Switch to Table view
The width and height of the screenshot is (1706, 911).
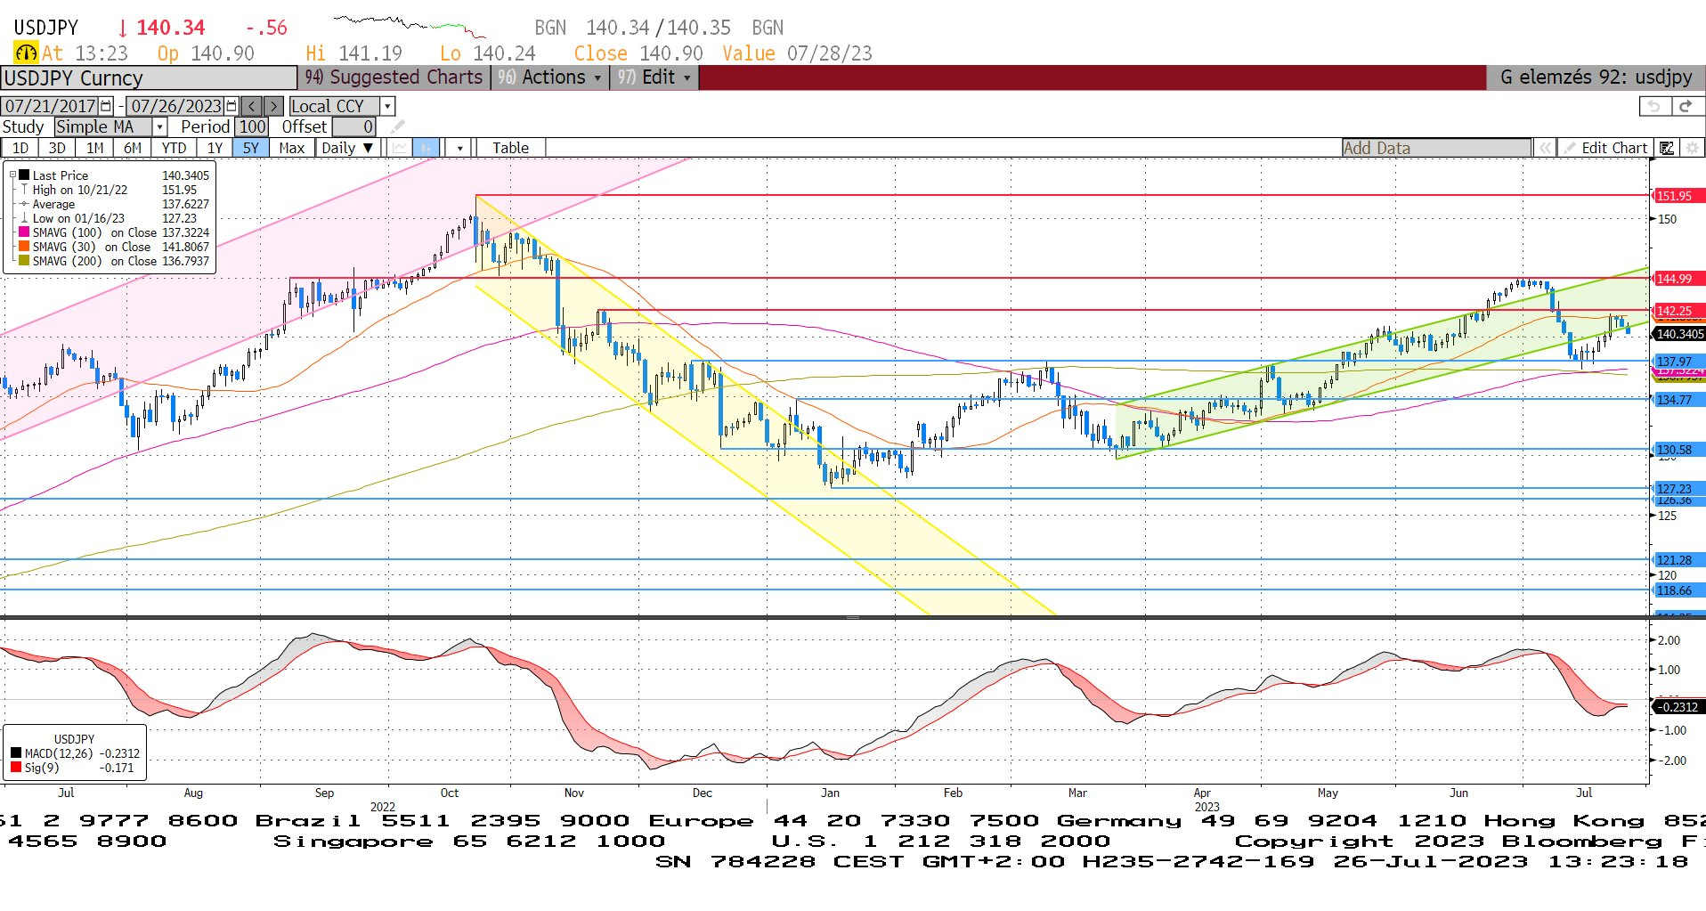pos(510,148)
